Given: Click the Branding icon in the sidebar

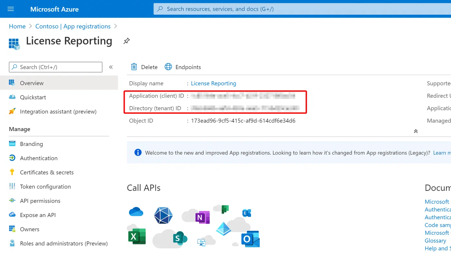Looking at the screenshot, I should point(12,144).
